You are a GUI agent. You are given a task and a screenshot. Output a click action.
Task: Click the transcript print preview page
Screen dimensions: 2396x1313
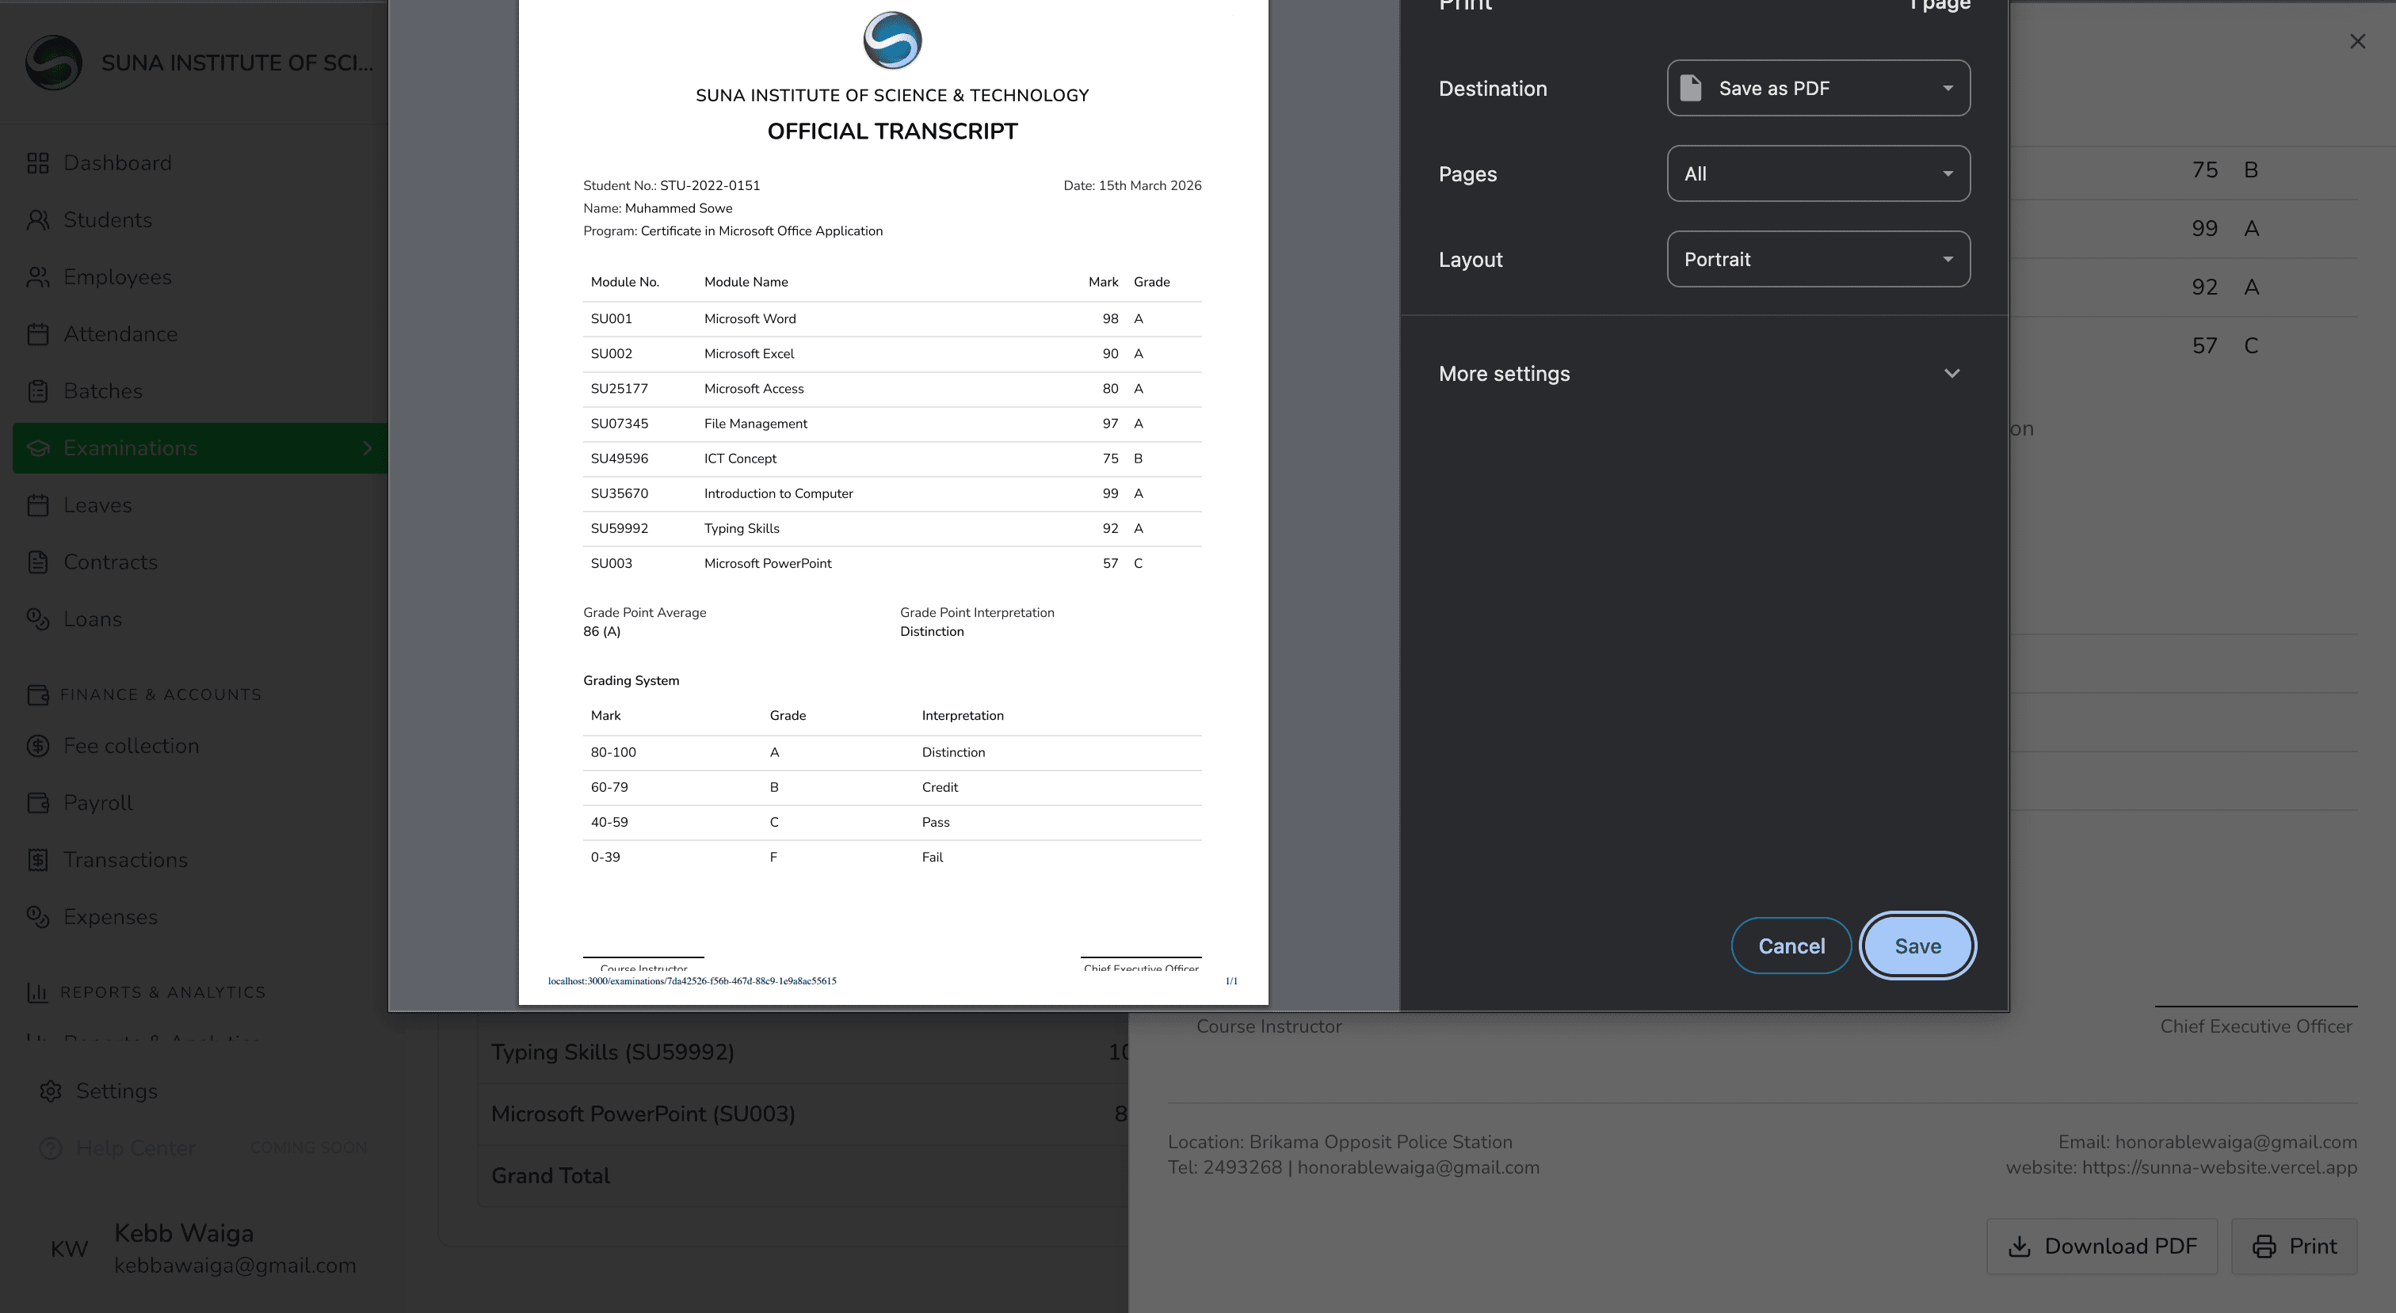click(x=892, y=502)
